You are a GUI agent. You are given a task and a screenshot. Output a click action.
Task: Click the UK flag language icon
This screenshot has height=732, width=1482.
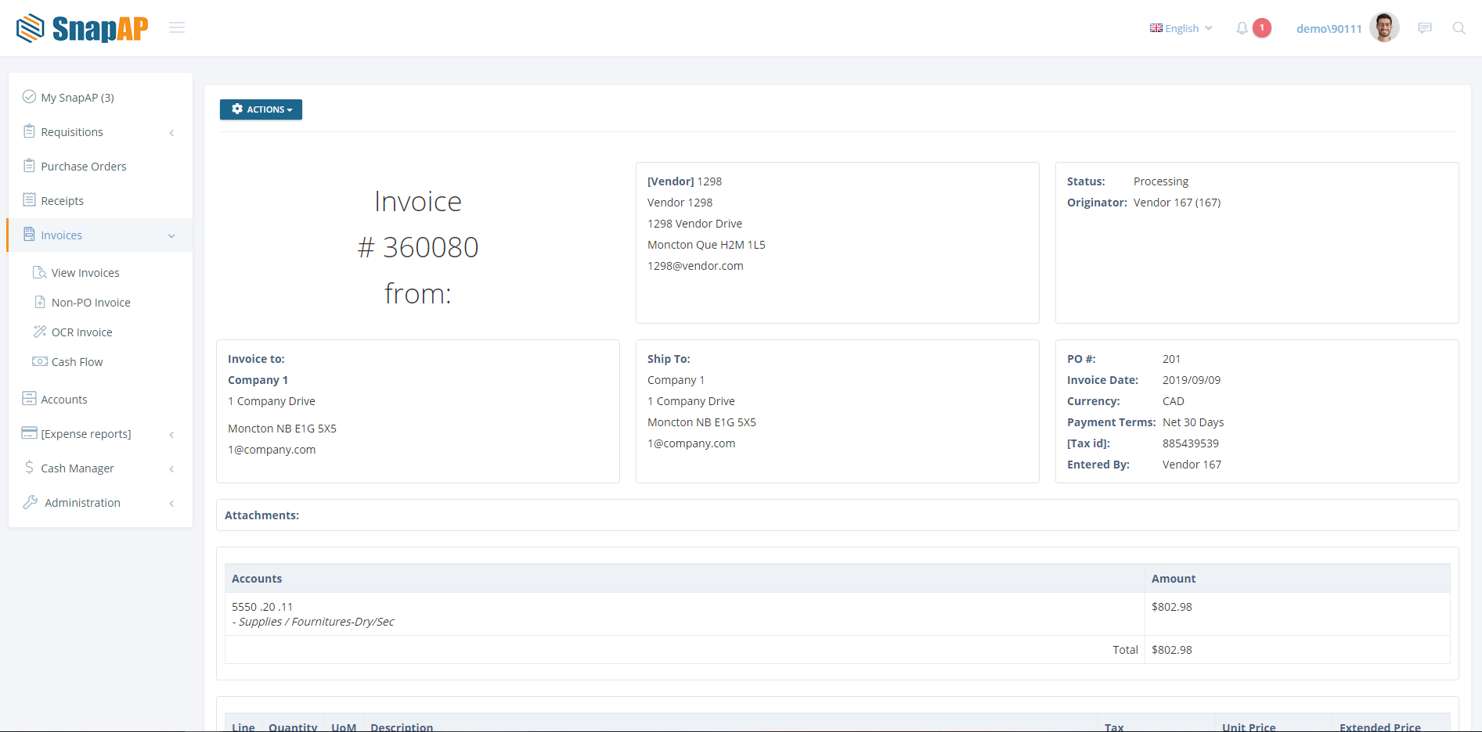1156,28
